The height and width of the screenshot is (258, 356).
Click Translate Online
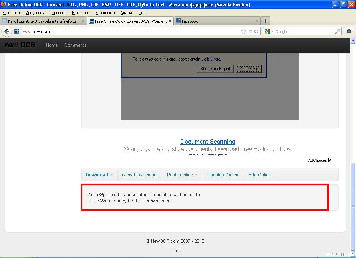[x=223, y=175]
